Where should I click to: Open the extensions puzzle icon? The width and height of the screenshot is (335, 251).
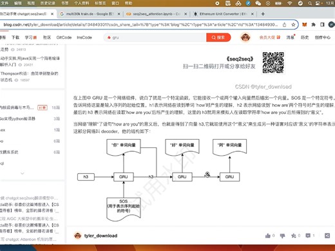click(313, 24)
